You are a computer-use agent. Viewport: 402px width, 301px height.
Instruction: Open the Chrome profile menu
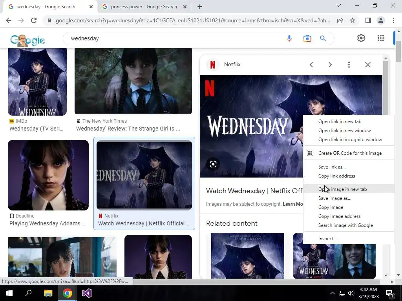click(x=381, y=20)
